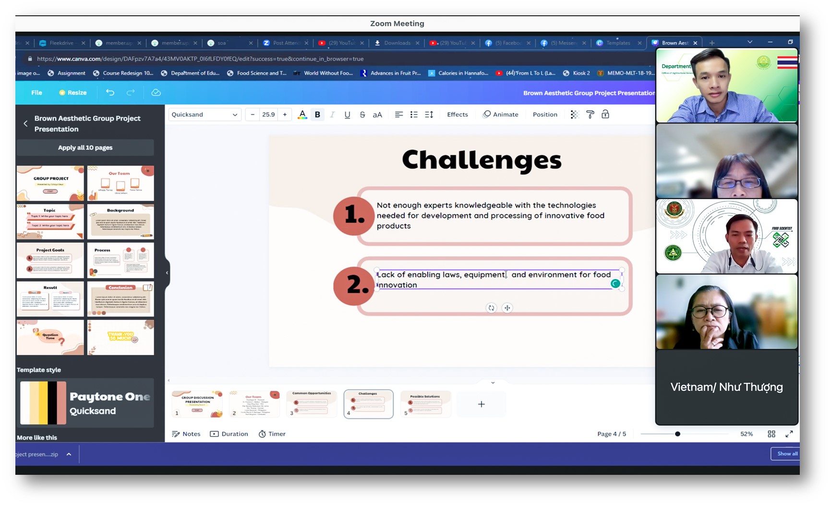
Task: Toggle bold formatting
Action: [317, 115]
